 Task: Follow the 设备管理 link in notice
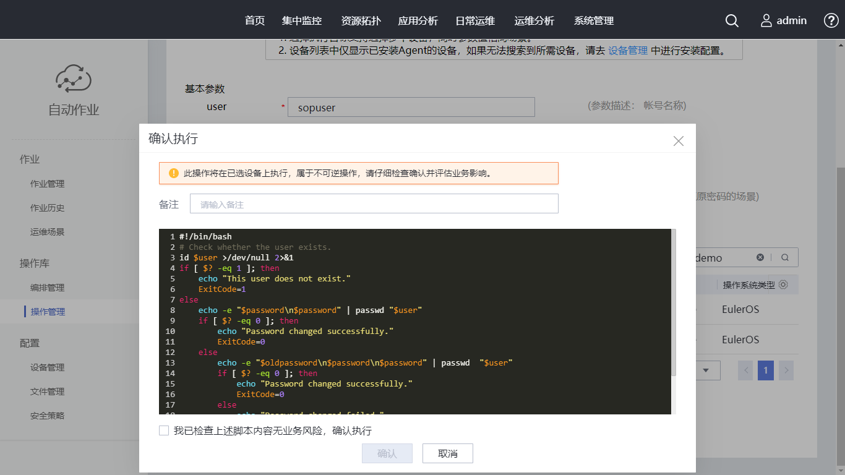coord(628,51)
